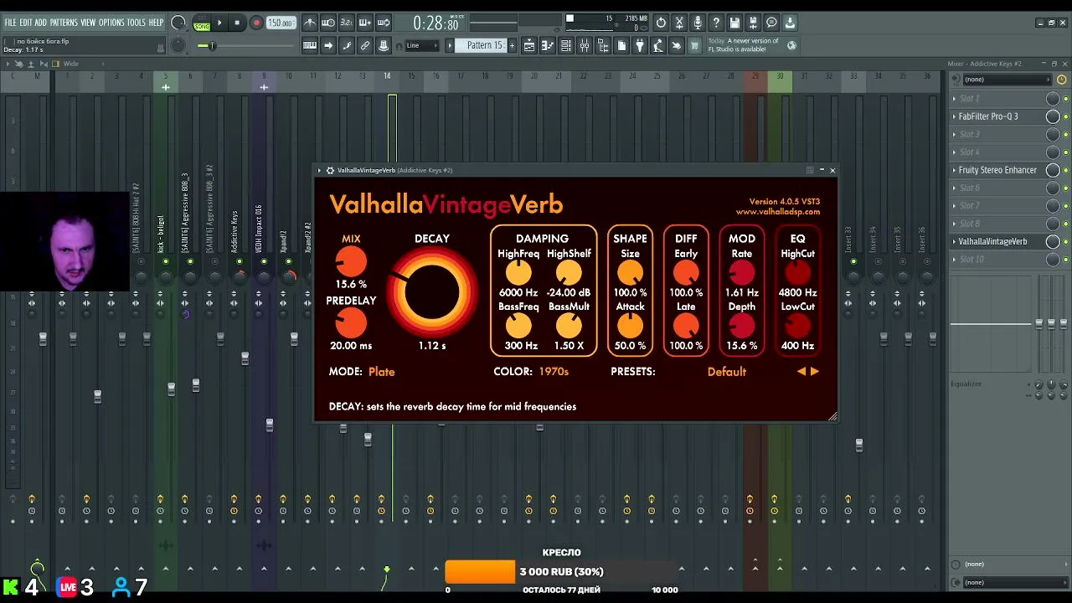This screenshot has width=1072, height=603.
Task: Click the MIX knob in Valhalla
Action: [x=351, y=262]
